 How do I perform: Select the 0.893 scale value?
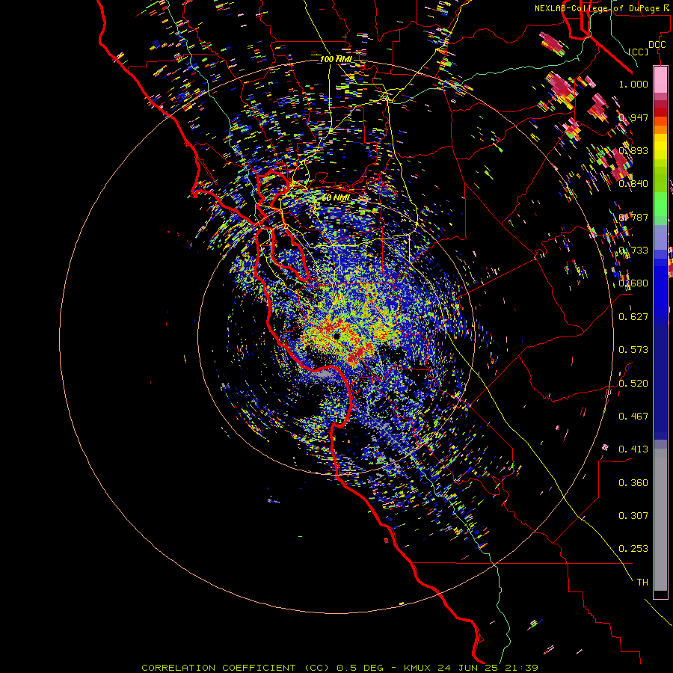[x=633, y=150]
